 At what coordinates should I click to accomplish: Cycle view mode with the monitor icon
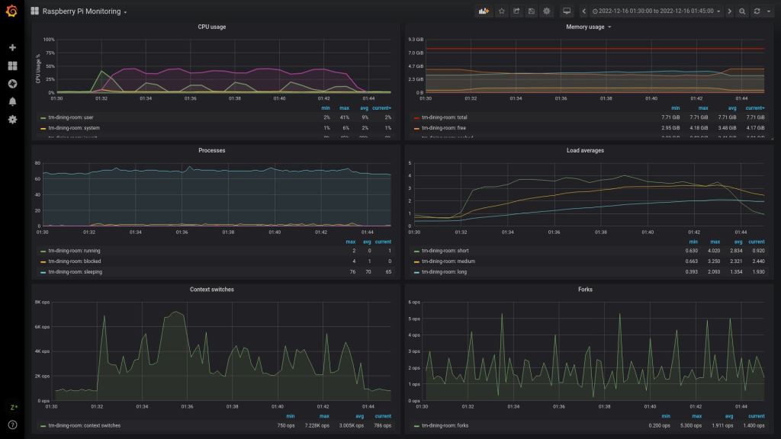567,11
